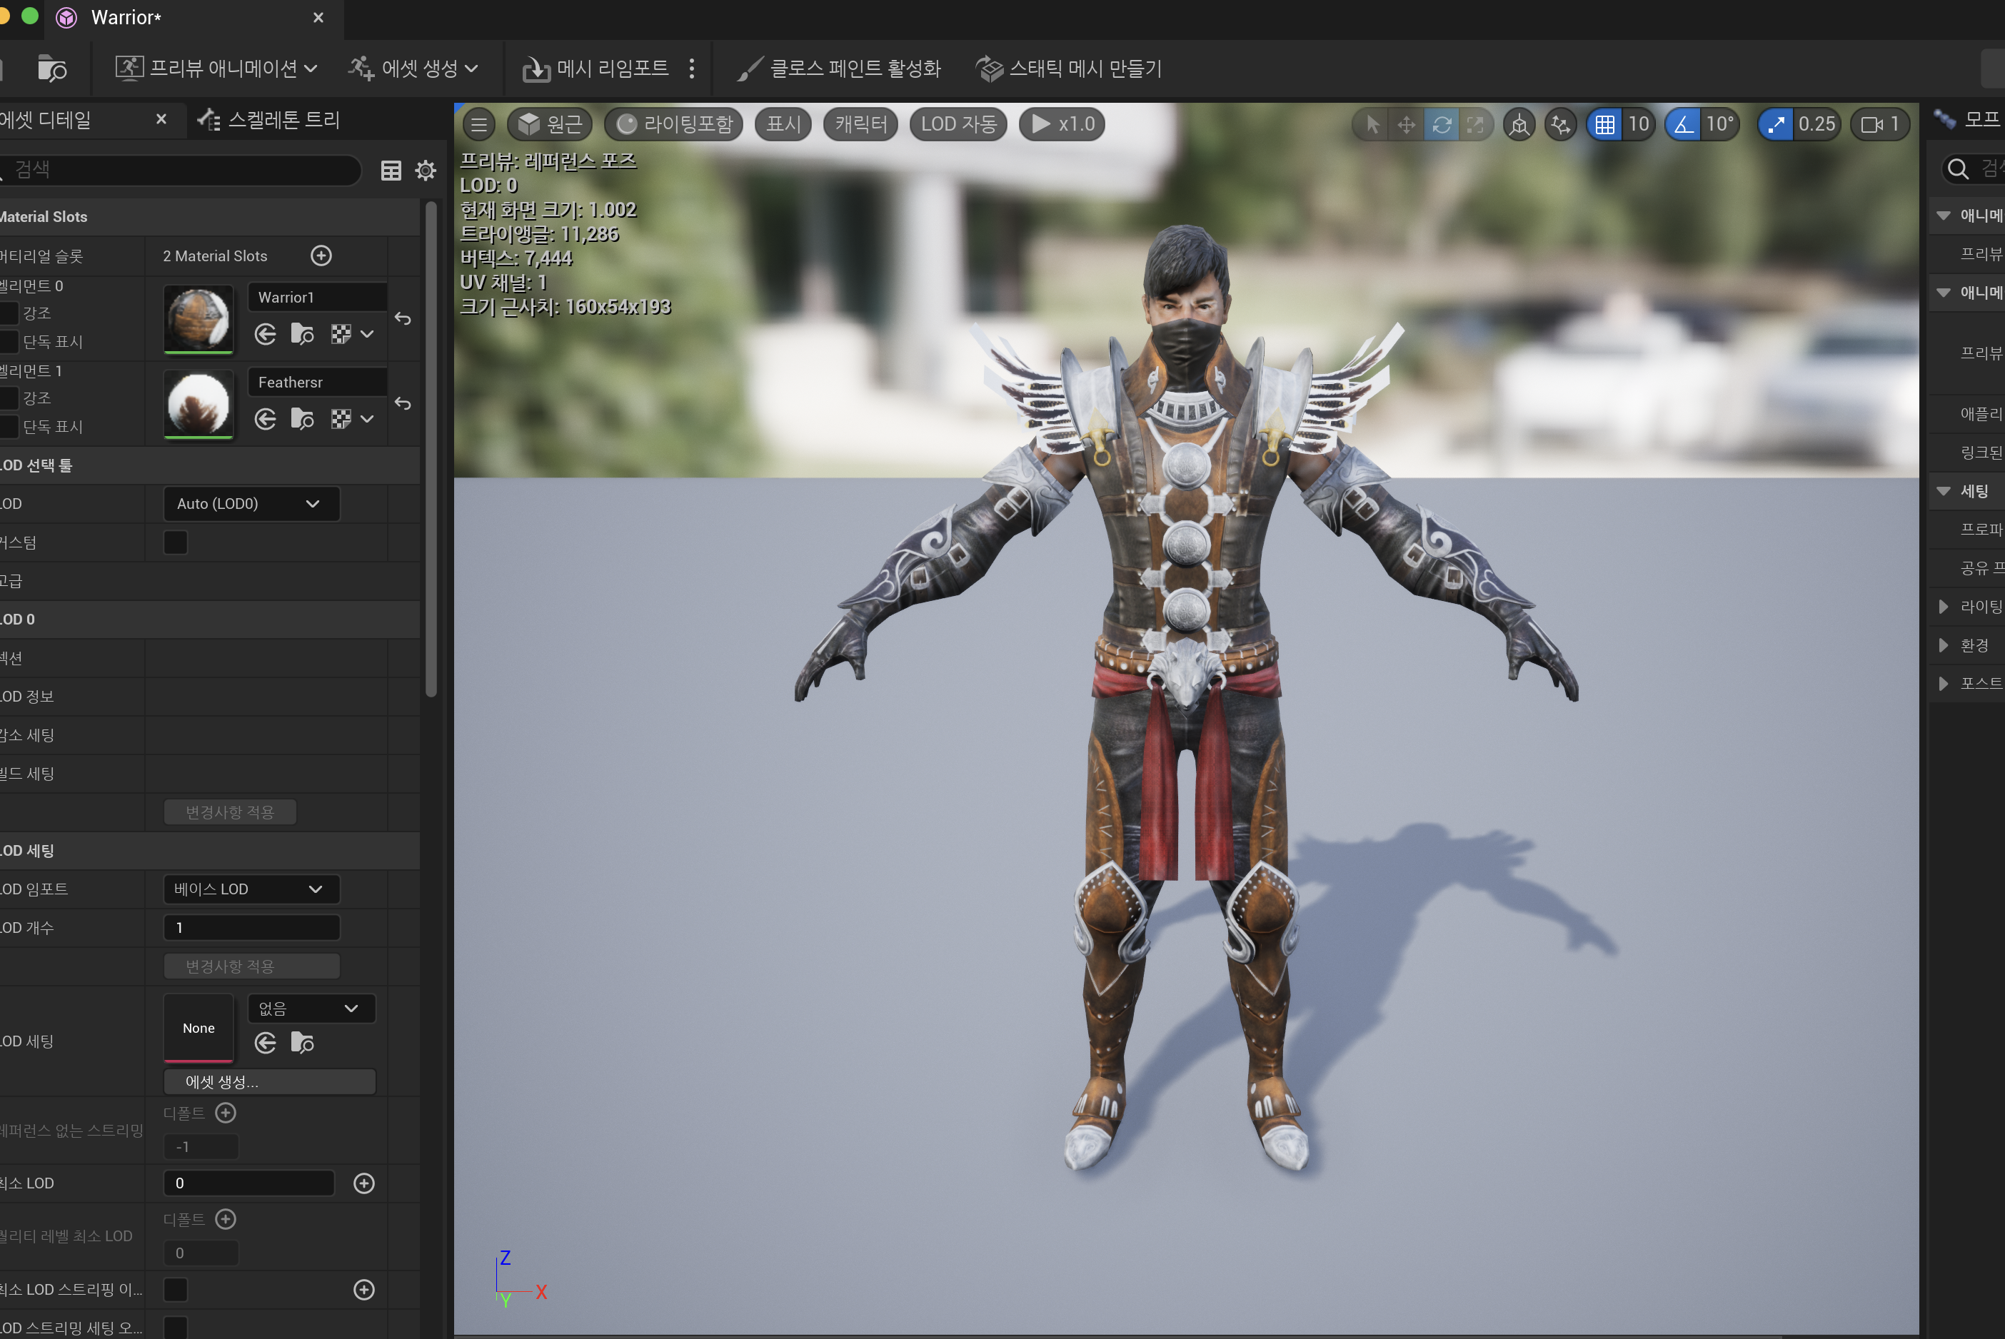Image resolution: width=2005 pixels, height=1339 pixels.
Task: Open the 베이스 LOD import dropdown
Action: (251, 889)
